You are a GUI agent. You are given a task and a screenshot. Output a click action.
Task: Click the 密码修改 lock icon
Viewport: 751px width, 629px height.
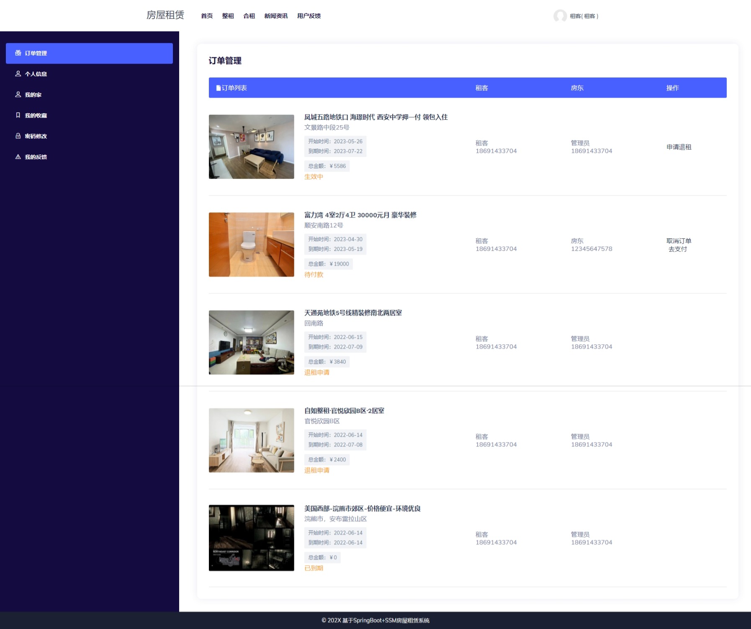tap(18, 136)
